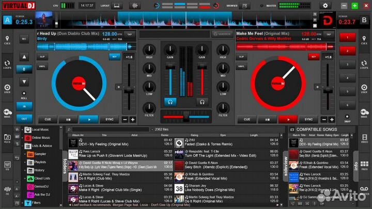The width and height of the screenshot is (372, 209).
Task: Toggle right deck SLIP mode
Action: coord(241,57)
